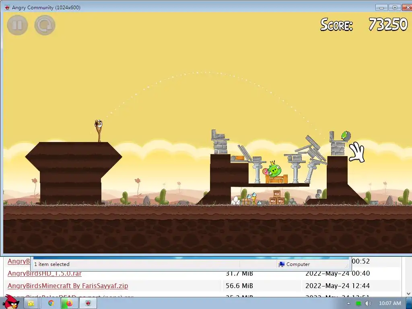
Task: Open the clock showing 10:07 AM
Action: coord(390,303)
